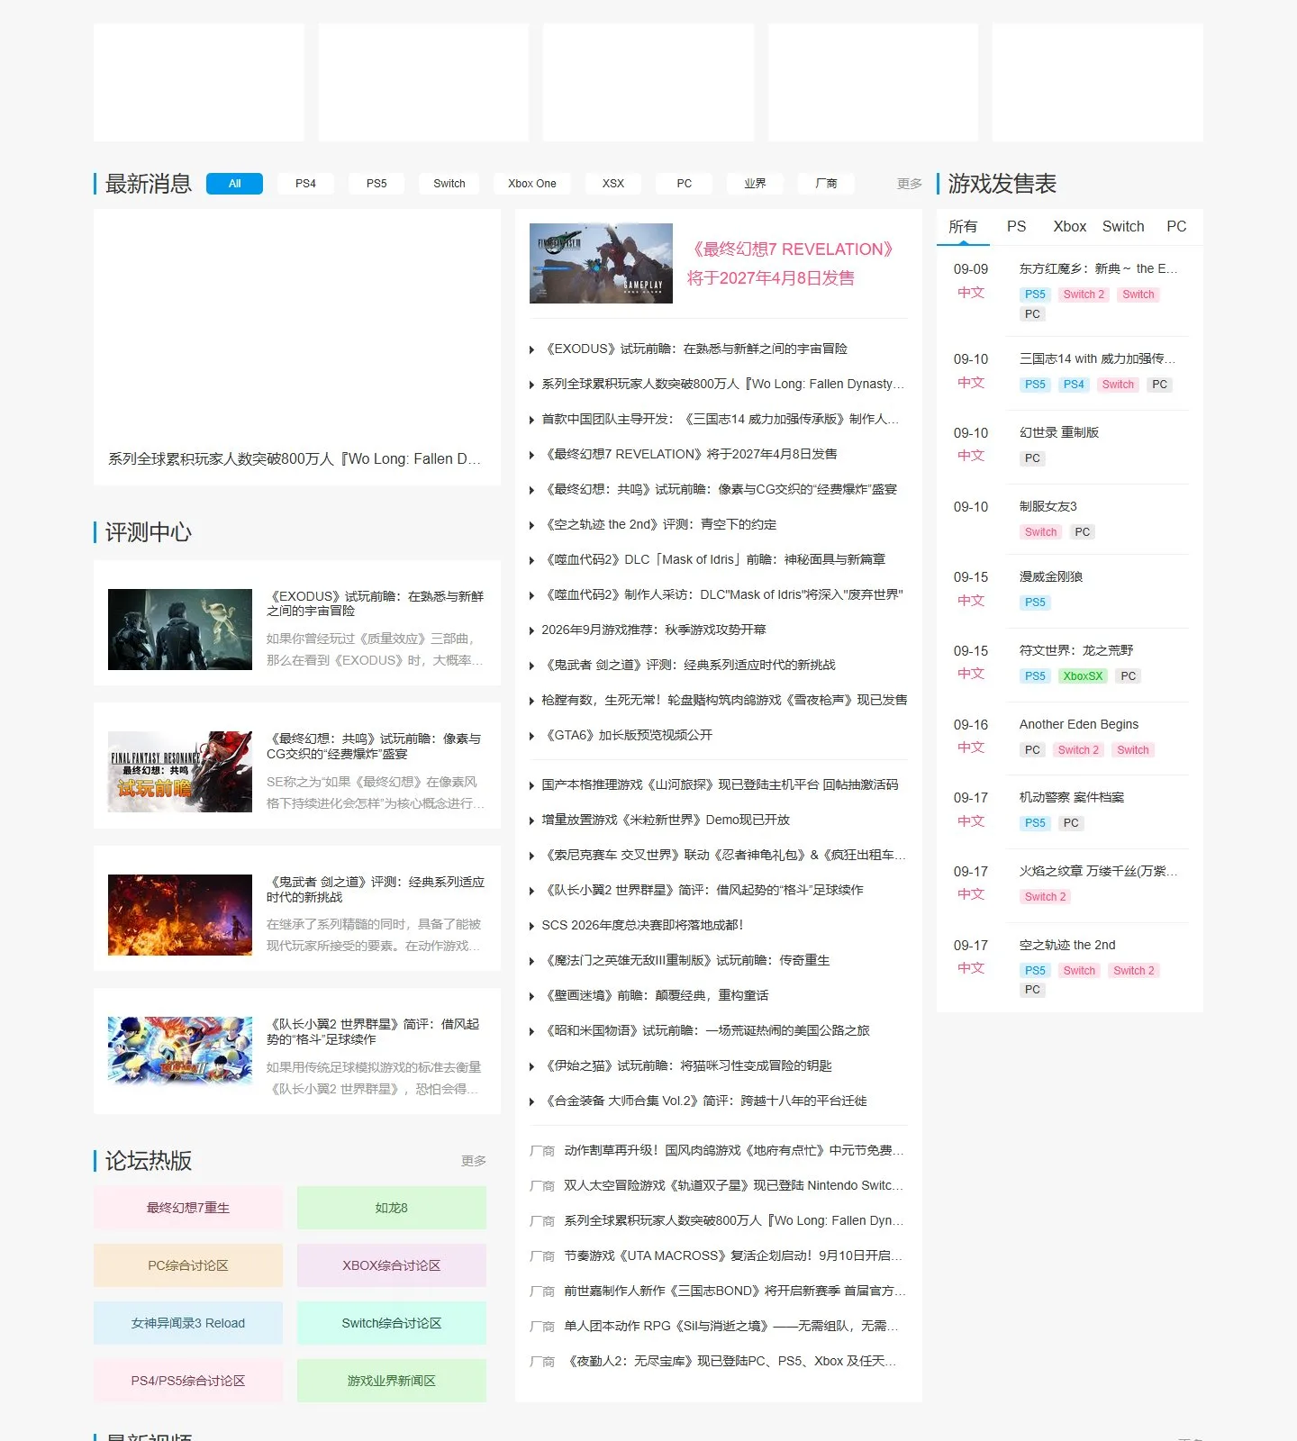Open news item 《空之轨迹 the 2nd》评测

click(660, 524)
